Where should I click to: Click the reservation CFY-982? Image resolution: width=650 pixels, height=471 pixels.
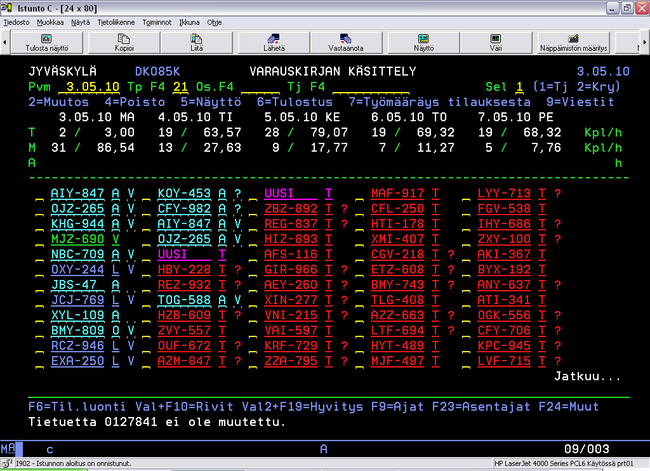[184, 209]
